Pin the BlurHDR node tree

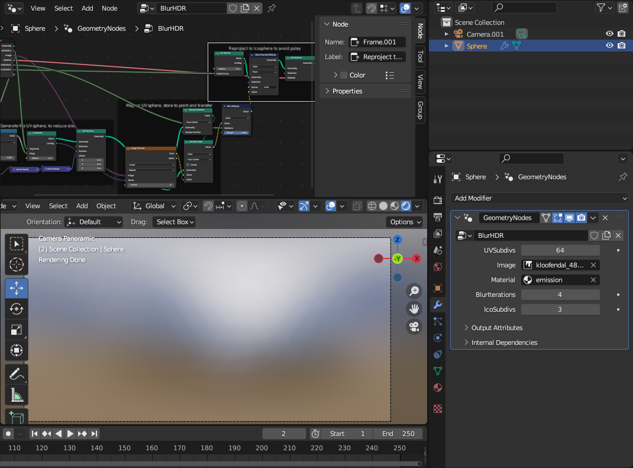pyautogui.click(x=272, y=8)
